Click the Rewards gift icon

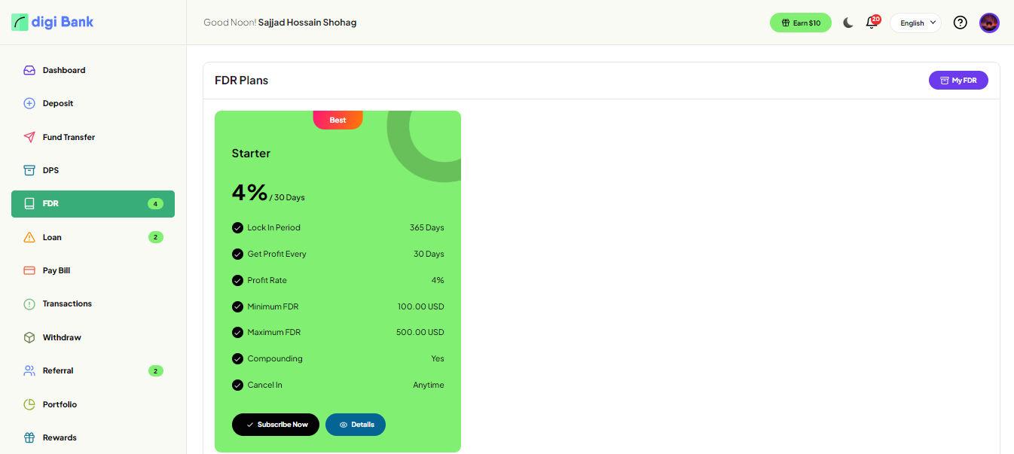pyautogui.click(x=29, y=437)
